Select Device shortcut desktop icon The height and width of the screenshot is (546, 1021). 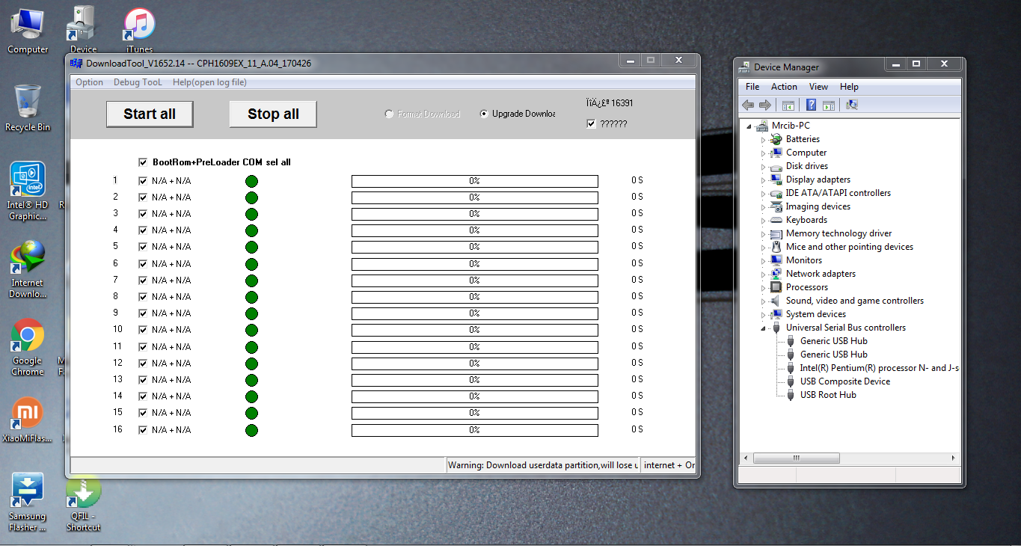tap(83, 30)
